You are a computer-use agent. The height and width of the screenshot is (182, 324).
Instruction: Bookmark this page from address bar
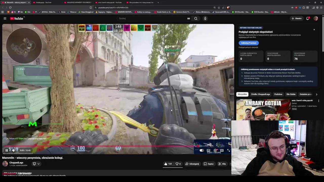[x=91, y=8]
